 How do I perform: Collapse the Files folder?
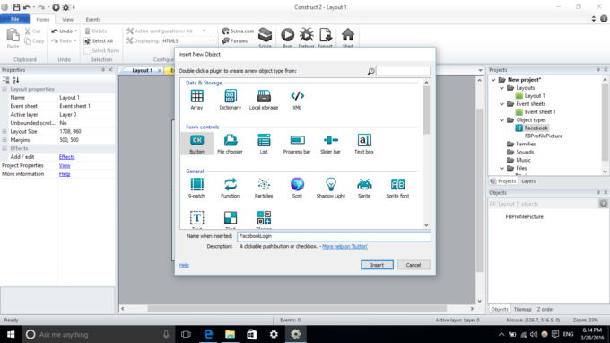point(501,168)
